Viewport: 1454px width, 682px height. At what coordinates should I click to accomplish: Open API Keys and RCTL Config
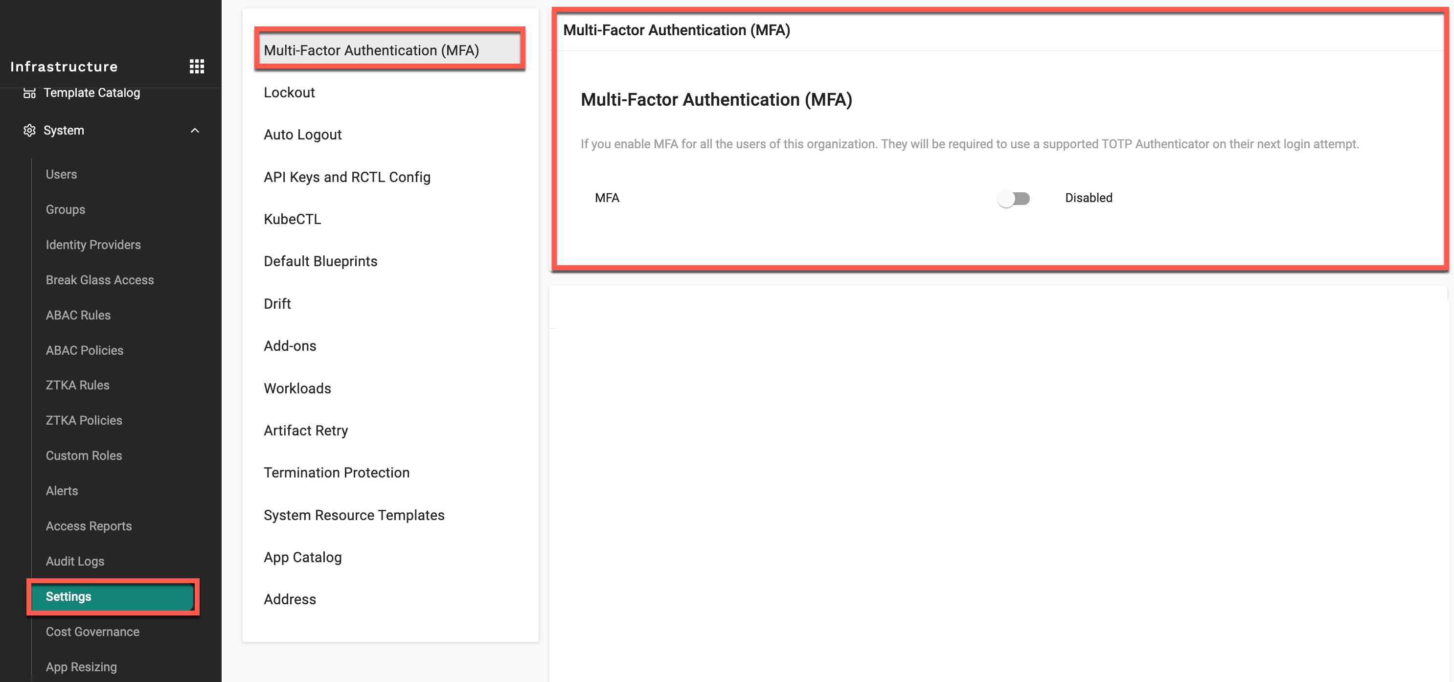[x=346, y=177]
